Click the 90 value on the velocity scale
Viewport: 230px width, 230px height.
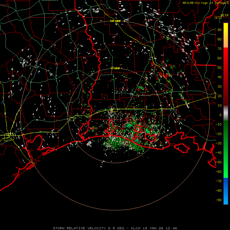220,30
